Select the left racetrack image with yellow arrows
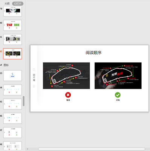 point(66,75)
